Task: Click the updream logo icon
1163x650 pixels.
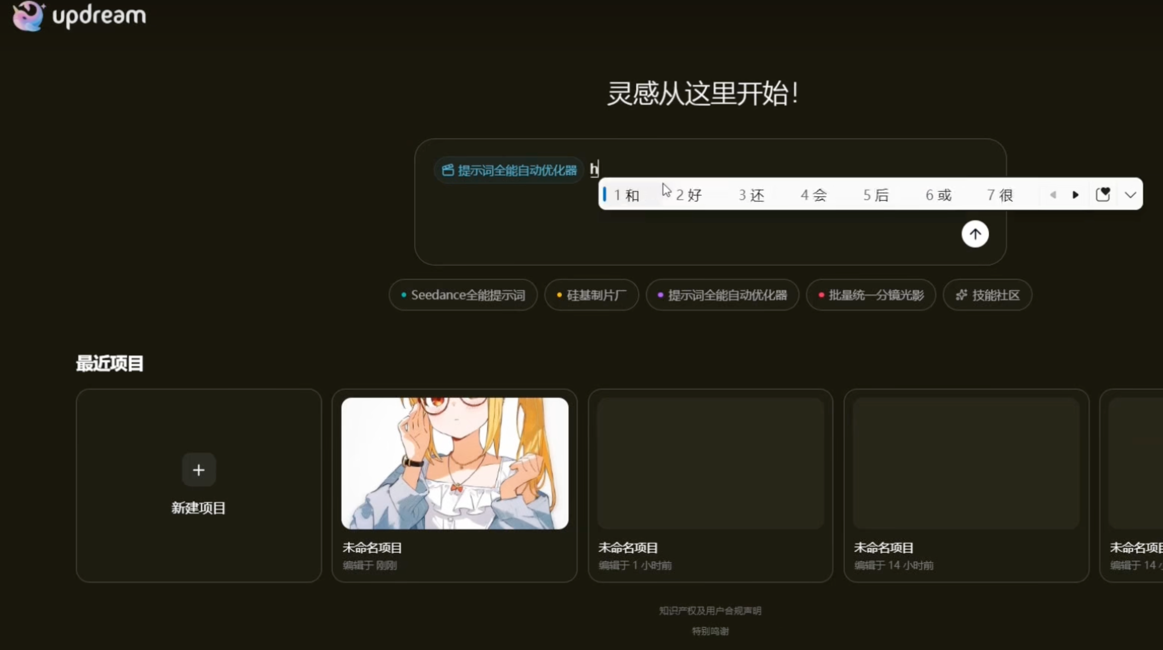Action: point(28,16)
